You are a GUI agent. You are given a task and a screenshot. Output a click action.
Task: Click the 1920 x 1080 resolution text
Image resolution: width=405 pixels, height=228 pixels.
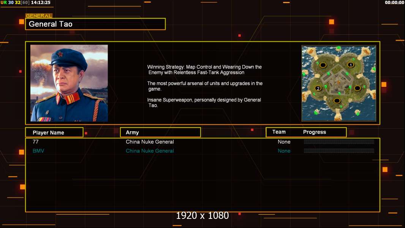(202, 215)
